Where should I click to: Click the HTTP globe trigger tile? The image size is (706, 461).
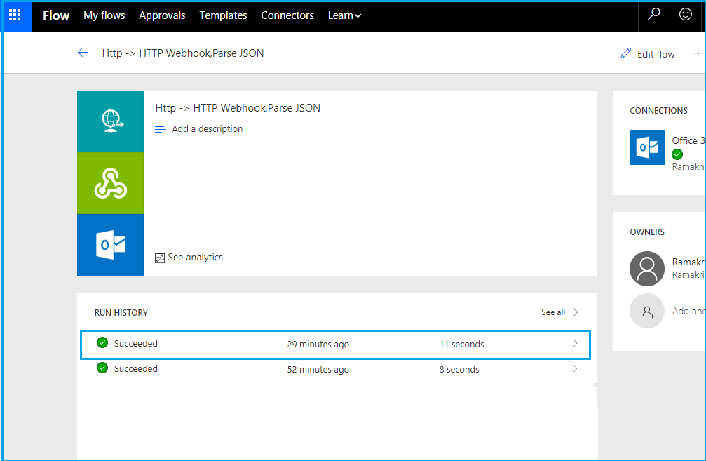coord(110,121)
